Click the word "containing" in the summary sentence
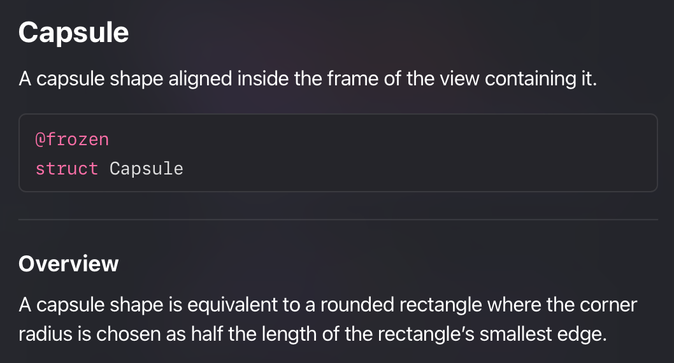The width and height of the screenshot is (674, 363). 531,79
